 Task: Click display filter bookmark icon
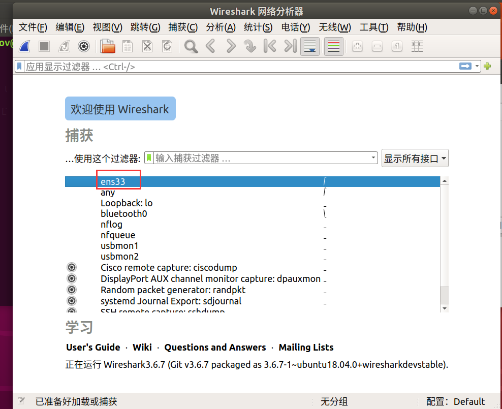tap(19, 66)
